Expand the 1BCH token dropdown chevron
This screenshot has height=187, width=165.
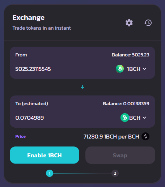pyautogui.click(x=144, y=69)
